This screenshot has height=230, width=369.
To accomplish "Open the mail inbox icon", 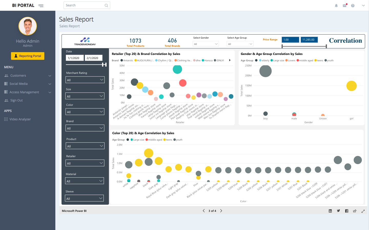I will (345, 6).
